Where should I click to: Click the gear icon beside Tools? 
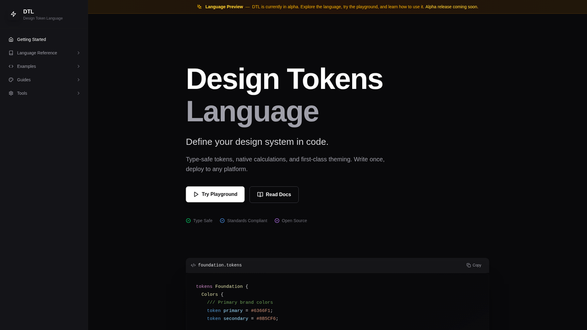(11, 93)
